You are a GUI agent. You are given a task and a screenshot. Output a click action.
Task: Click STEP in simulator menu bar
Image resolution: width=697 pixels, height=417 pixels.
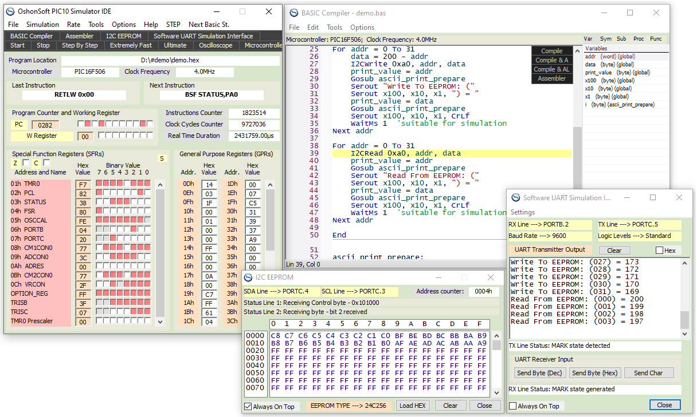173,25
